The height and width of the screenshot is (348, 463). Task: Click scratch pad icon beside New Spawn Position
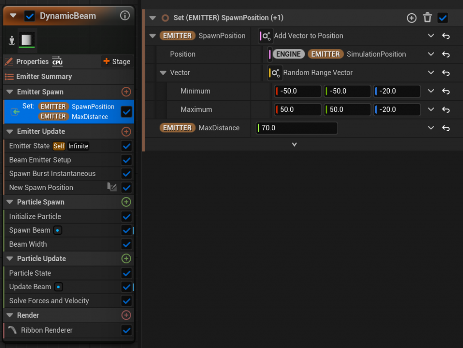112,187
